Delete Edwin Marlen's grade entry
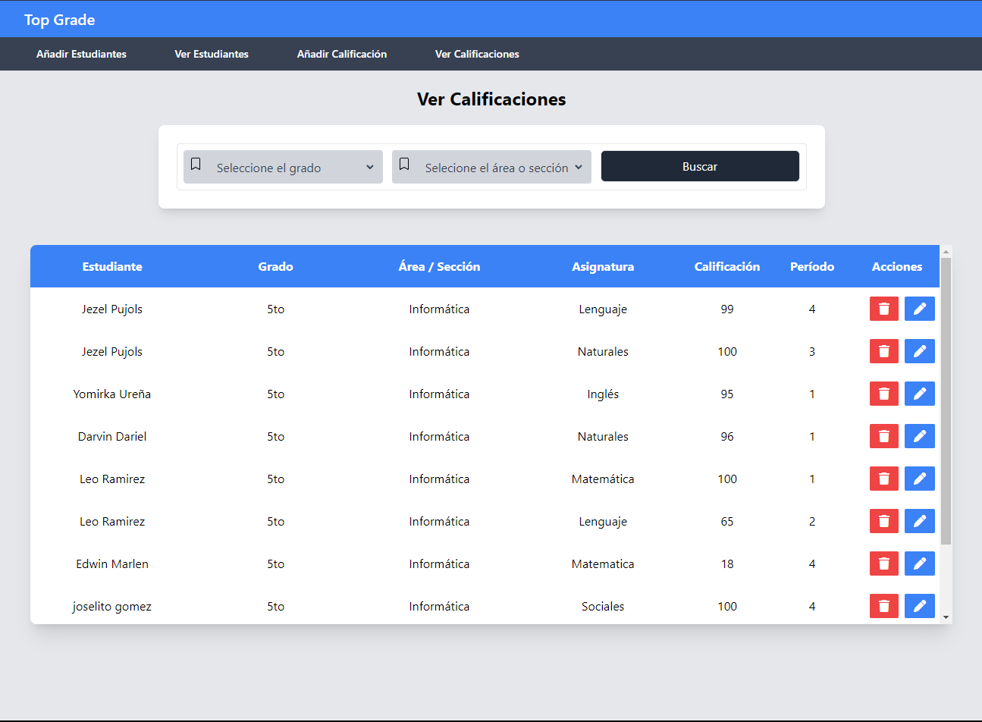Screen dimensions: 982x722 pyautogui.click(x=883, y=563)
